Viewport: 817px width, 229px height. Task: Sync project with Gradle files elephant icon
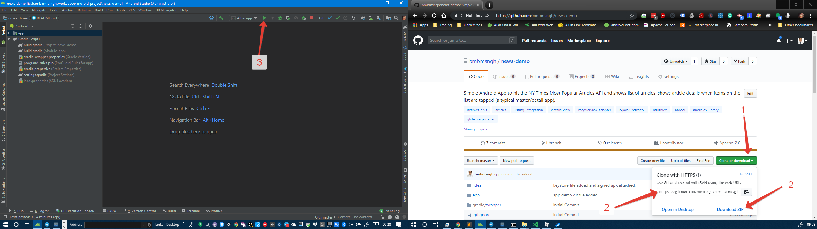(x=363, y=18)
